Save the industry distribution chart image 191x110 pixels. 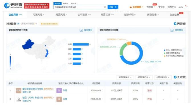tap(177, 30)
